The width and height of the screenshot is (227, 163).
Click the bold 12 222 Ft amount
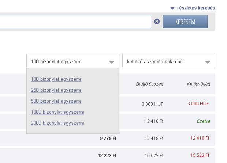[107, 155]
